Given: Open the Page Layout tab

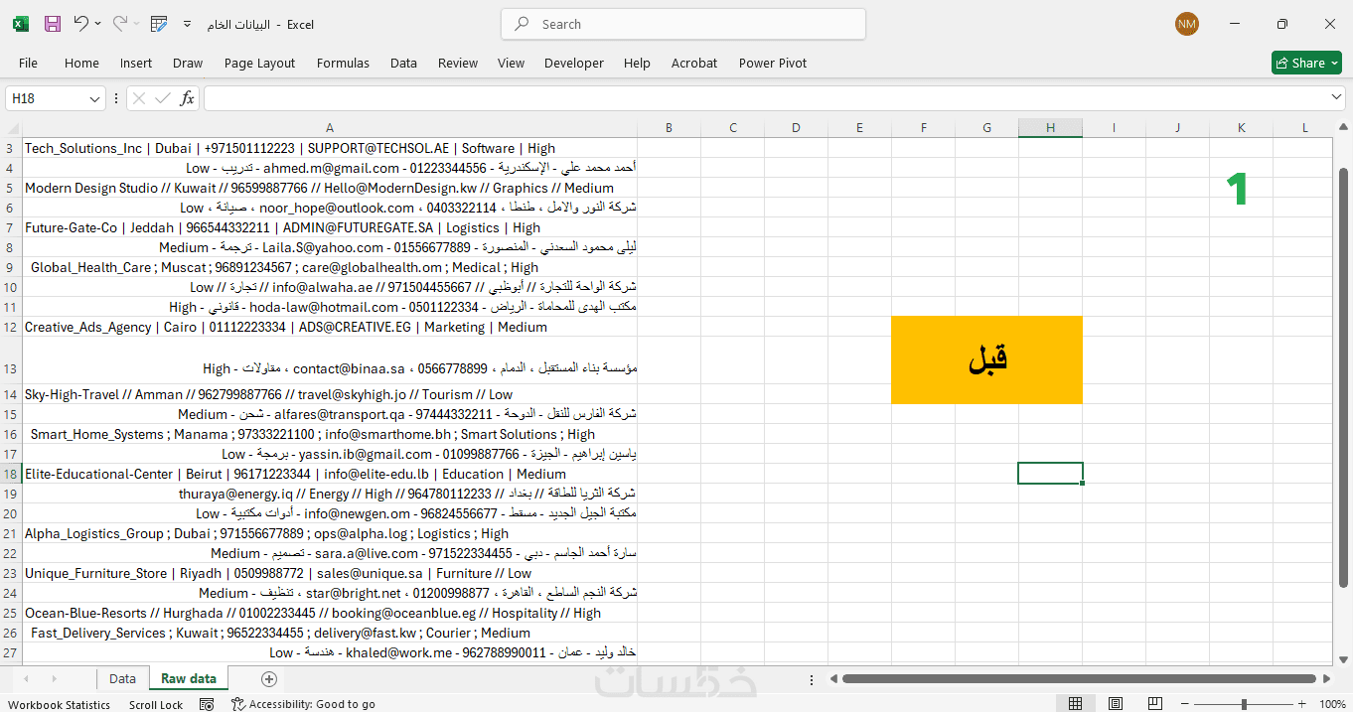Looking at the screenshot, I should coord(259,63).
